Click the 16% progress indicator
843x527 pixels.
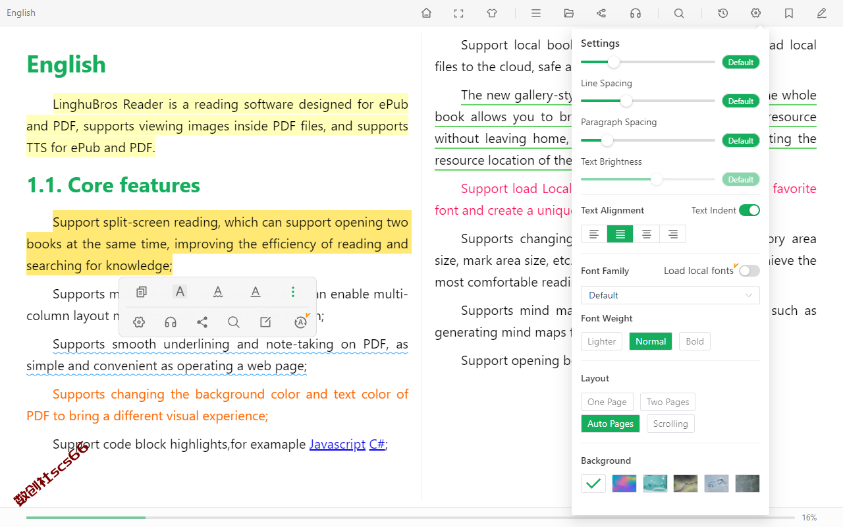coord(809,518)
